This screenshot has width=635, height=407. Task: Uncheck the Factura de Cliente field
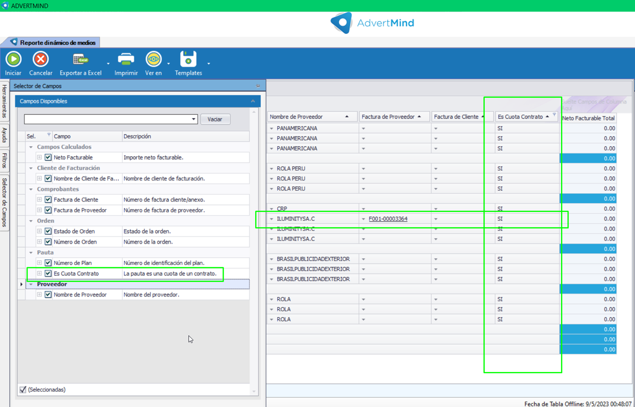click(48, 199)
